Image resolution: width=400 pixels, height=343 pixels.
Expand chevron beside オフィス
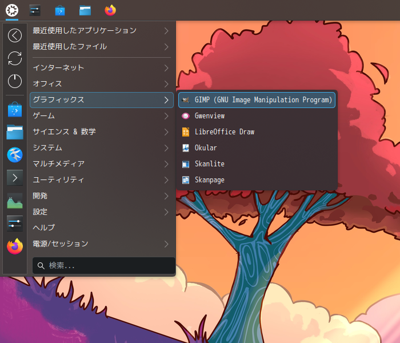point(166,84)
